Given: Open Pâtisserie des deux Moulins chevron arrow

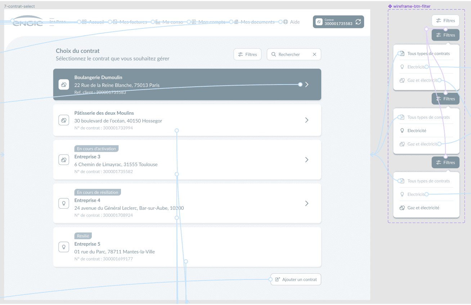Looking at the screenshot, I should tap(307, 120).
